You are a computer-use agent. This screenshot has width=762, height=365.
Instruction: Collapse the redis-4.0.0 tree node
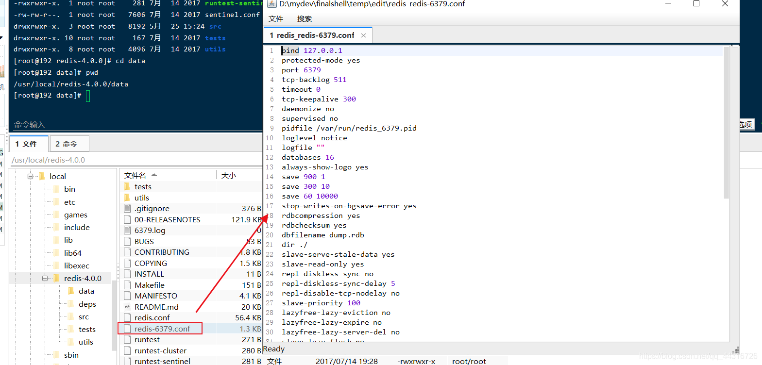click(x=45, y=278)
